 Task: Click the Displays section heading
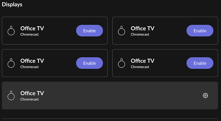point(12,4)
